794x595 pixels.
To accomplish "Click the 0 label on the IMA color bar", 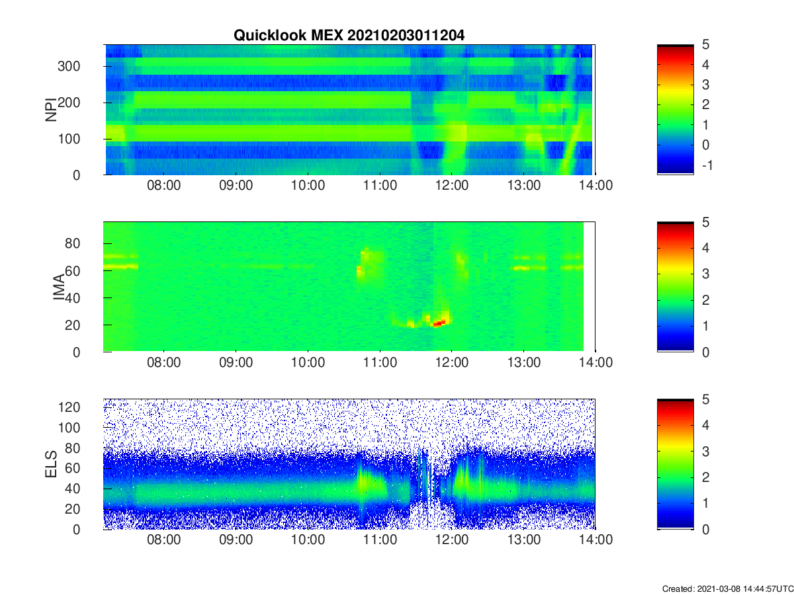I will pos(705,352).
